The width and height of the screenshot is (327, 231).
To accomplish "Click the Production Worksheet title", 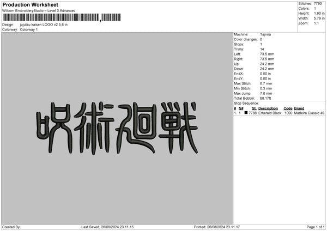I will point(30,4).
